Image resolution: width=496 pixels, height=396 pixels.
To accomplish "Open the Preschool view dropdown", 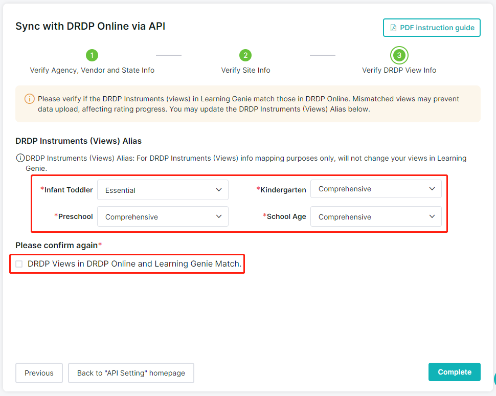I will [x=163, y=216].
